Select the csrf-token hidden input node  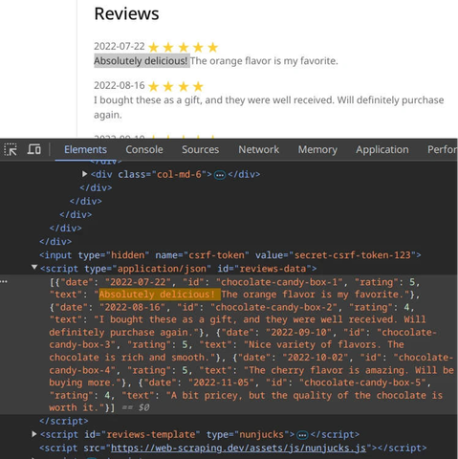tap(230, 255)
